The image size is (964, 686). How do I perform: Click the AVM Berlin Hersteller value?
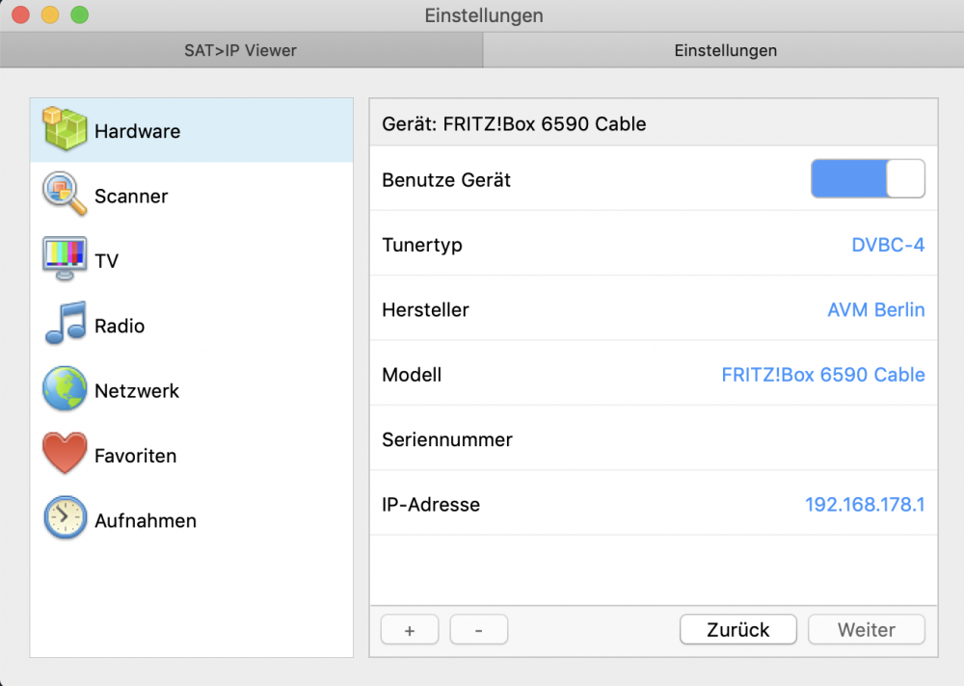point(875,310)
